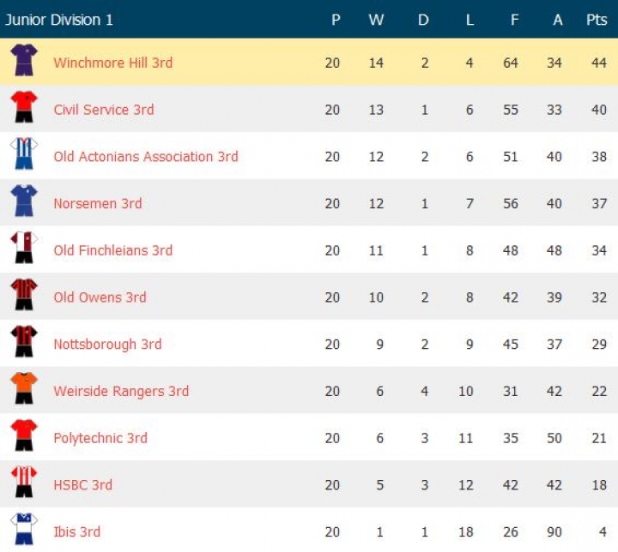Open HSBC 3rd team page
Viewport: 618px width, 552px height.
click(x=82, y=485)
